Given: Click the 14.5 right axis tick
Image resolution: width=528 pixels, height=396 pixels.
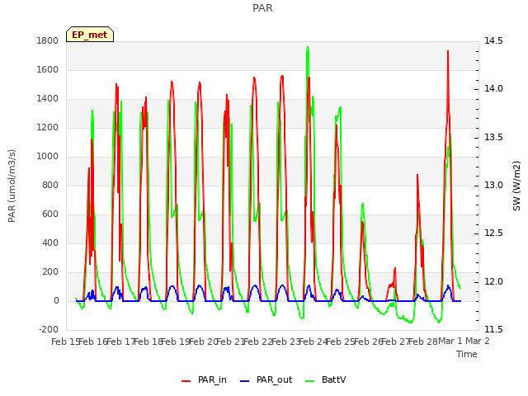Looking at the screenshot, I should pos(493,40).
